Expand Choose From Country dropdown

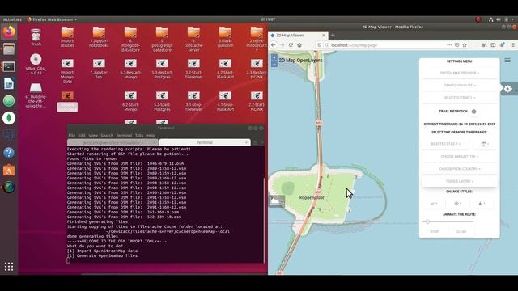click(459, 169)
